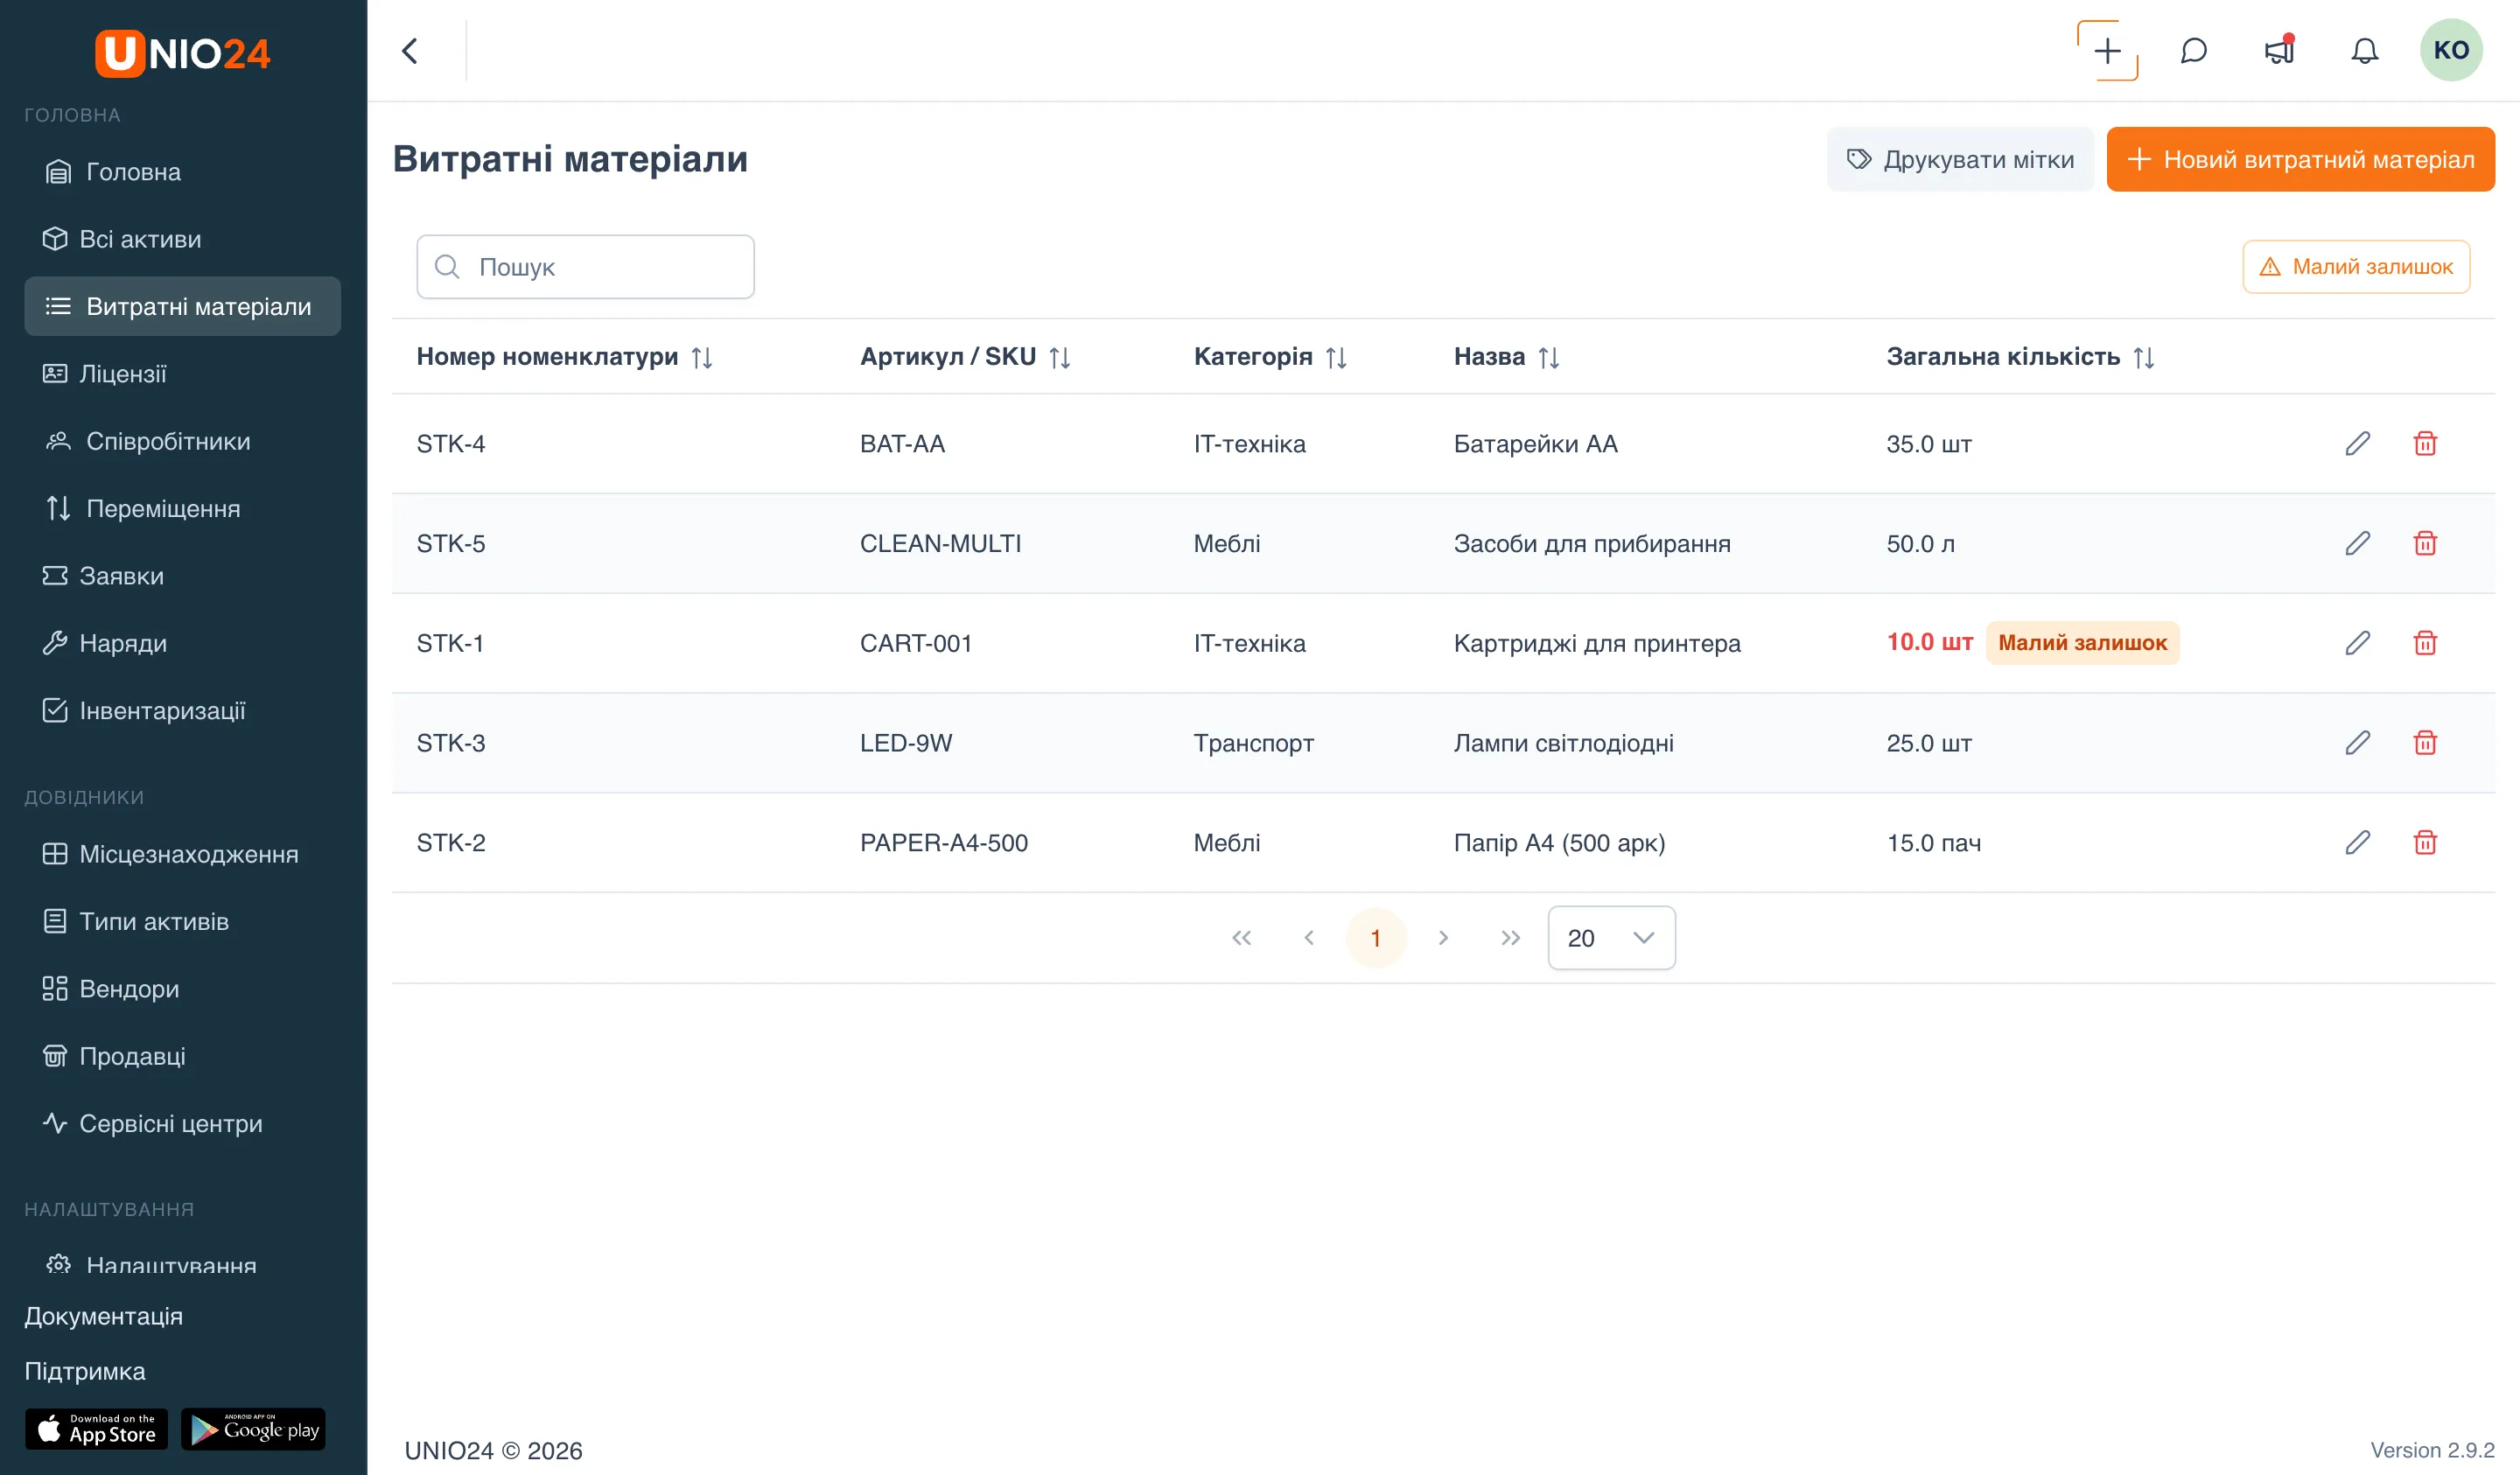Focus the Пошук search field
Screen dimensions: 2520x1475
coord(585,266)
